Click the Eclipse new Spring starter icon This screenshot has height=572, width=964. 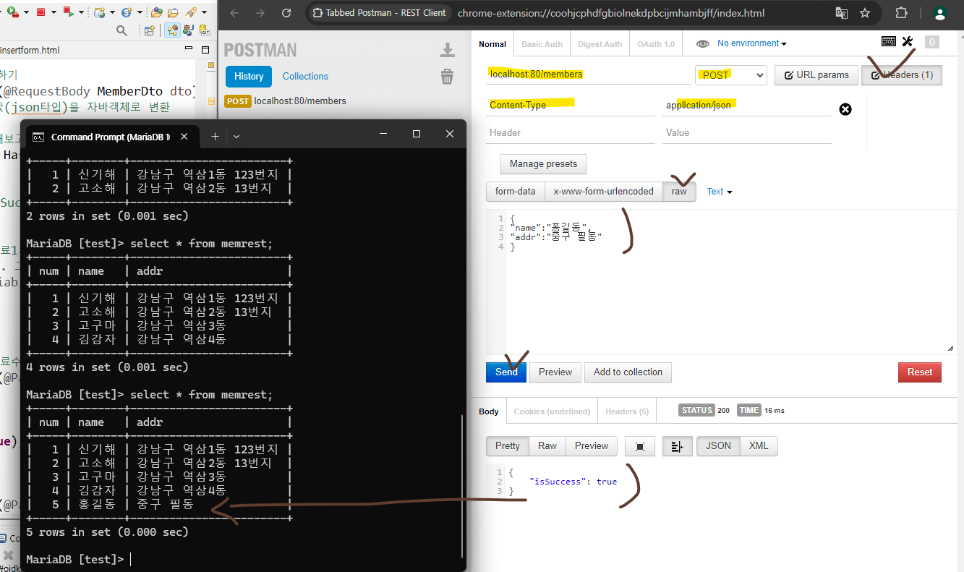pos(127,12)
